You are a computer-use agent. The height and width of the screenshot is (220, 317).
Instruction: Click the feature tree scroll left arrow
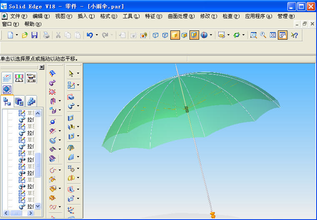point(6,213)
